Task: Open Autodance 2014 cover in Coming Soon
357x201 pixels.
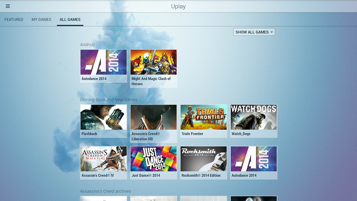Action: (254, 159)
